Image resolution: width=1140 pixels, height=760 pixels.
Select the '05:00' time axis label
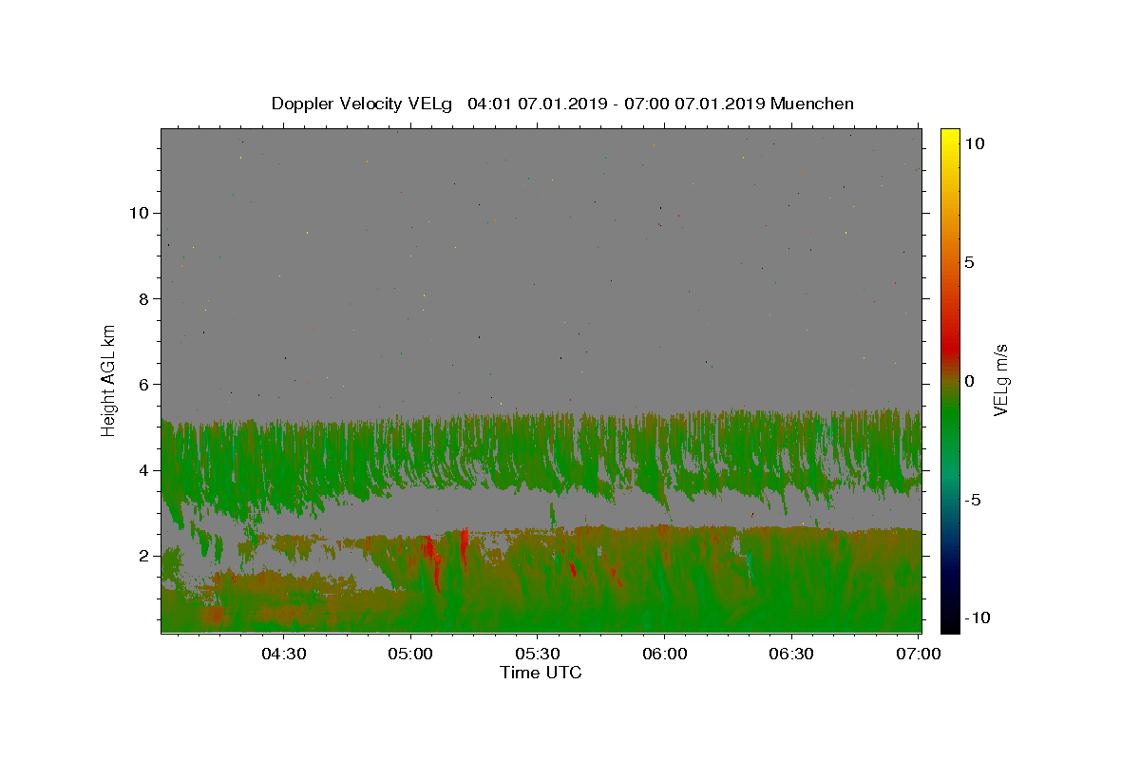tap(411, 654)
